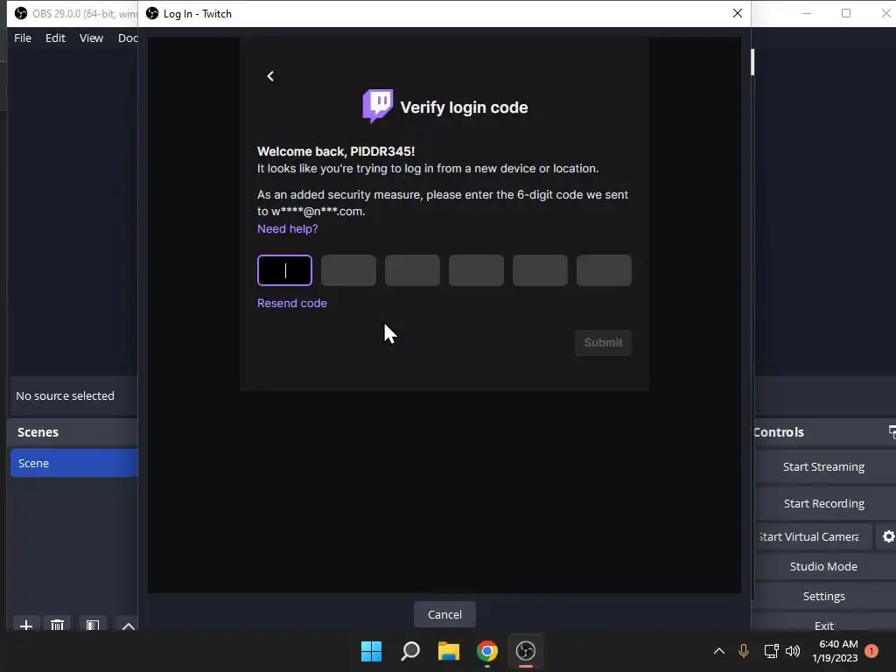Screen dimensions: 896x672
Task: Click 'No source selected' label
Action: [65, 396]
